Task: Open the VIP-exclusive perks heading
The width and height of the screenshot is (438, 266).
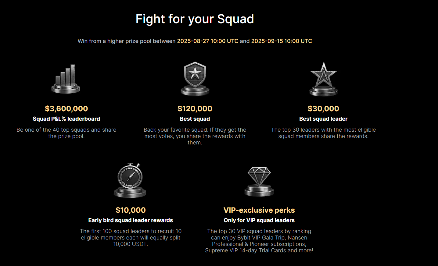Action: pos(259,210)
